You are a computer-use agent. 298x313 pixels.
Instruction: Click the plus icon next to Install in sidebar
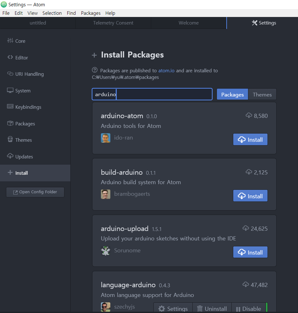(10, 173)
